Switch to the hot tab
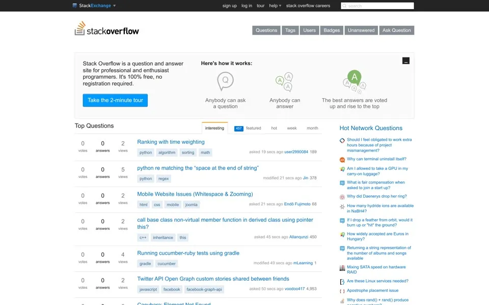The height and width of the screenshot is (305, 489). (274, 128)
